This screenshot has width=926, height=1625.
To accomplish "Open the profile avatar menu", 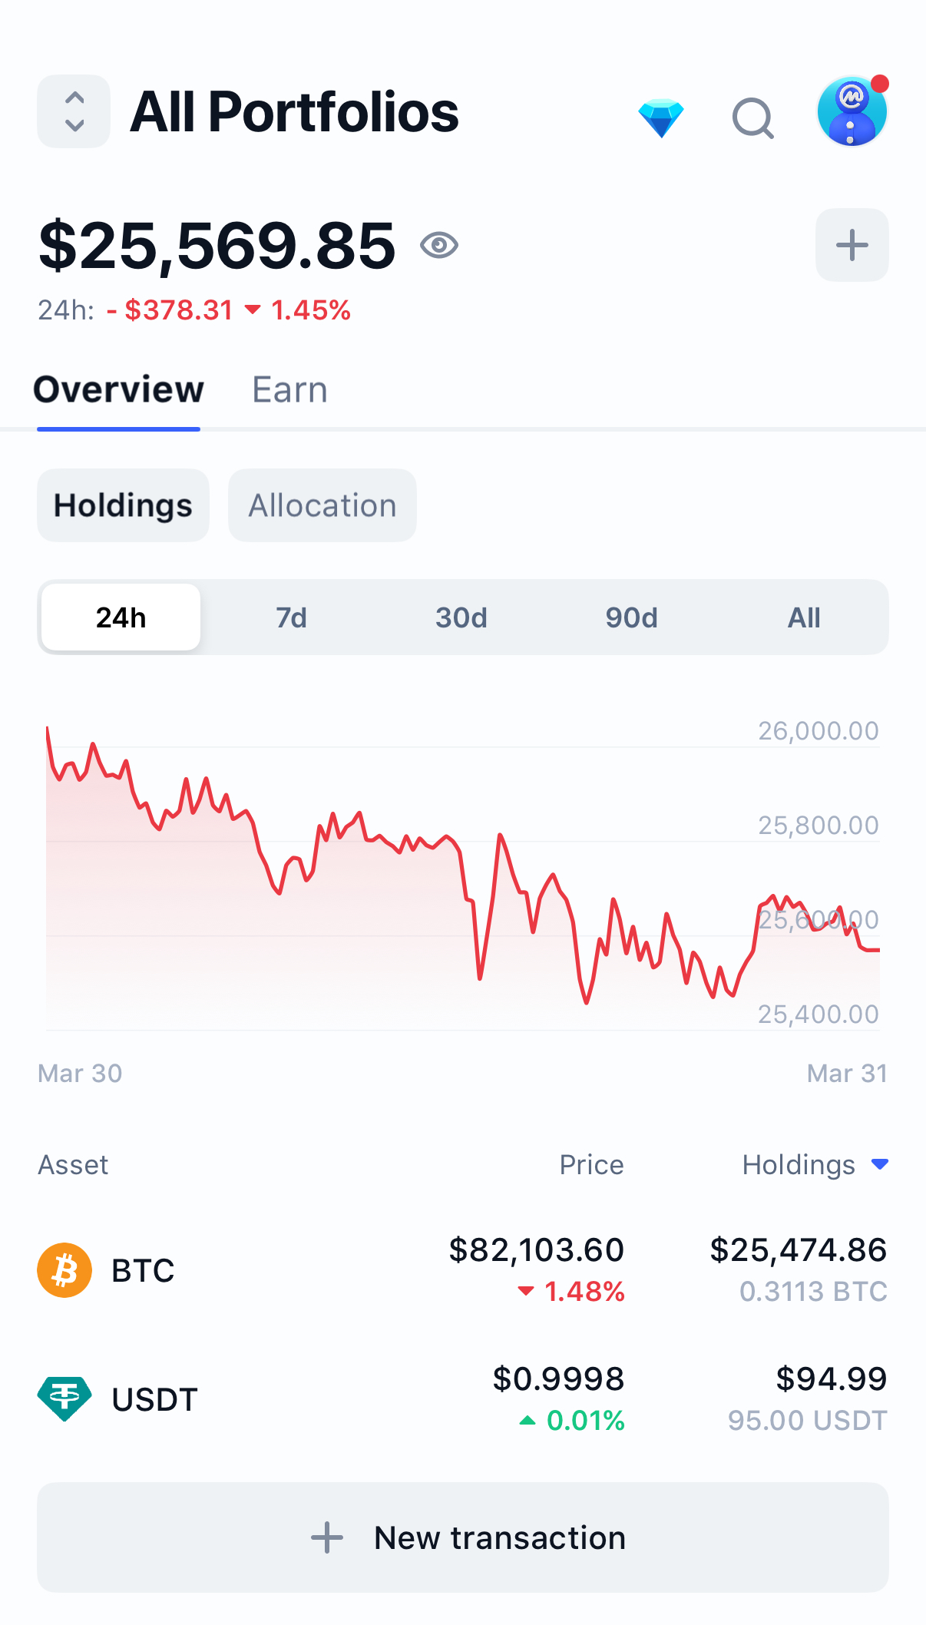I will coord(852,111).
